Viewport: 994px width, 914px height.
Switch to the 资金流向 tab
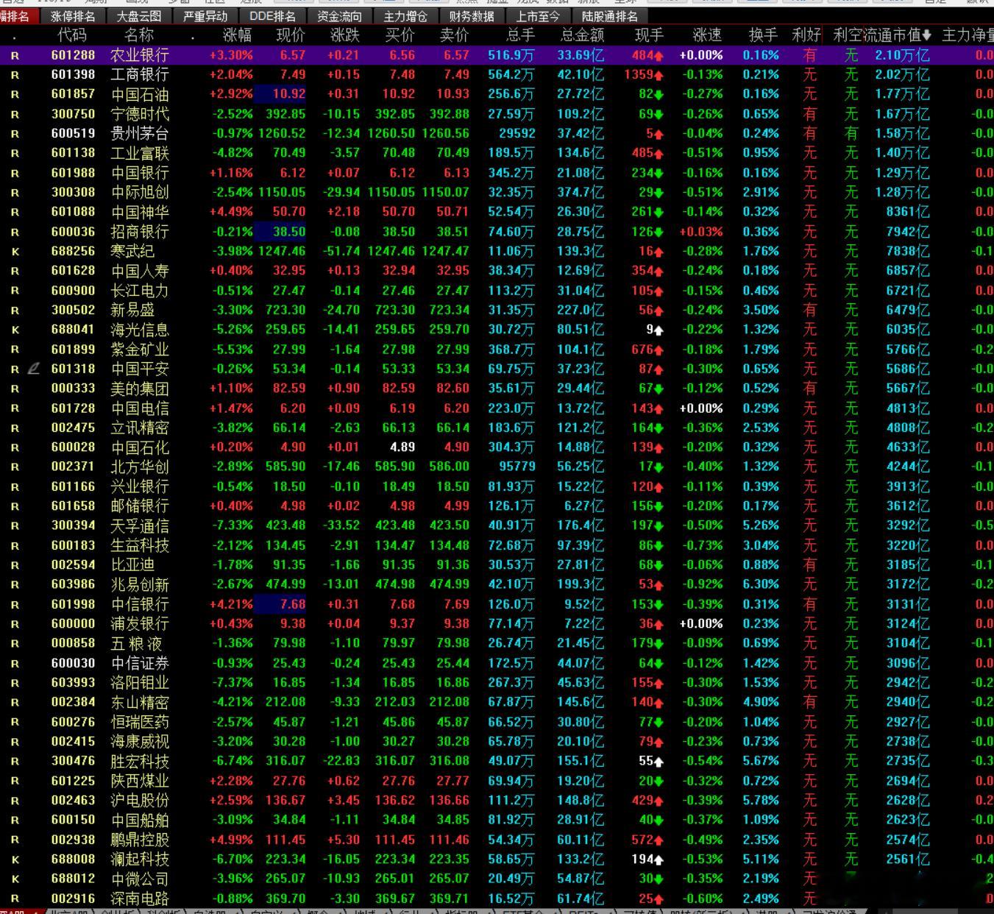339,16
